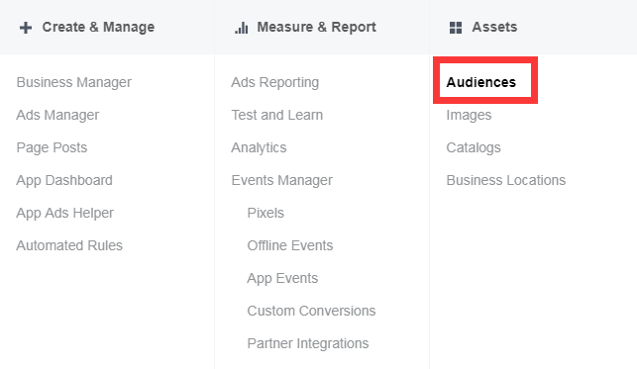The width and height of the screenshot is (637, 369).
Task: Open Offline Events
Action: pos(290,245)
